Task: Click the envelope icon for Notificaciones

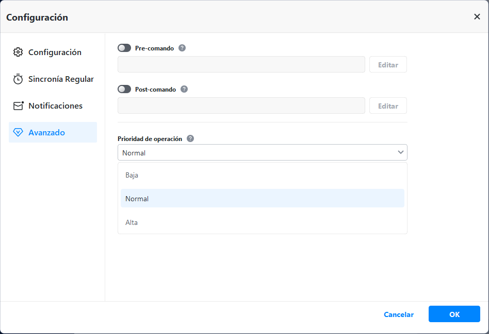Action: tap(19, 106)
